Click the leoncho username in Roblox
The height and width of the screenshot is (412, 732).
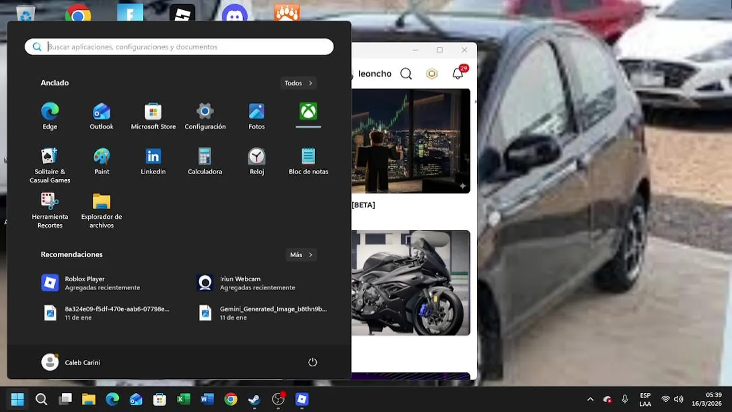coord(375,73)
